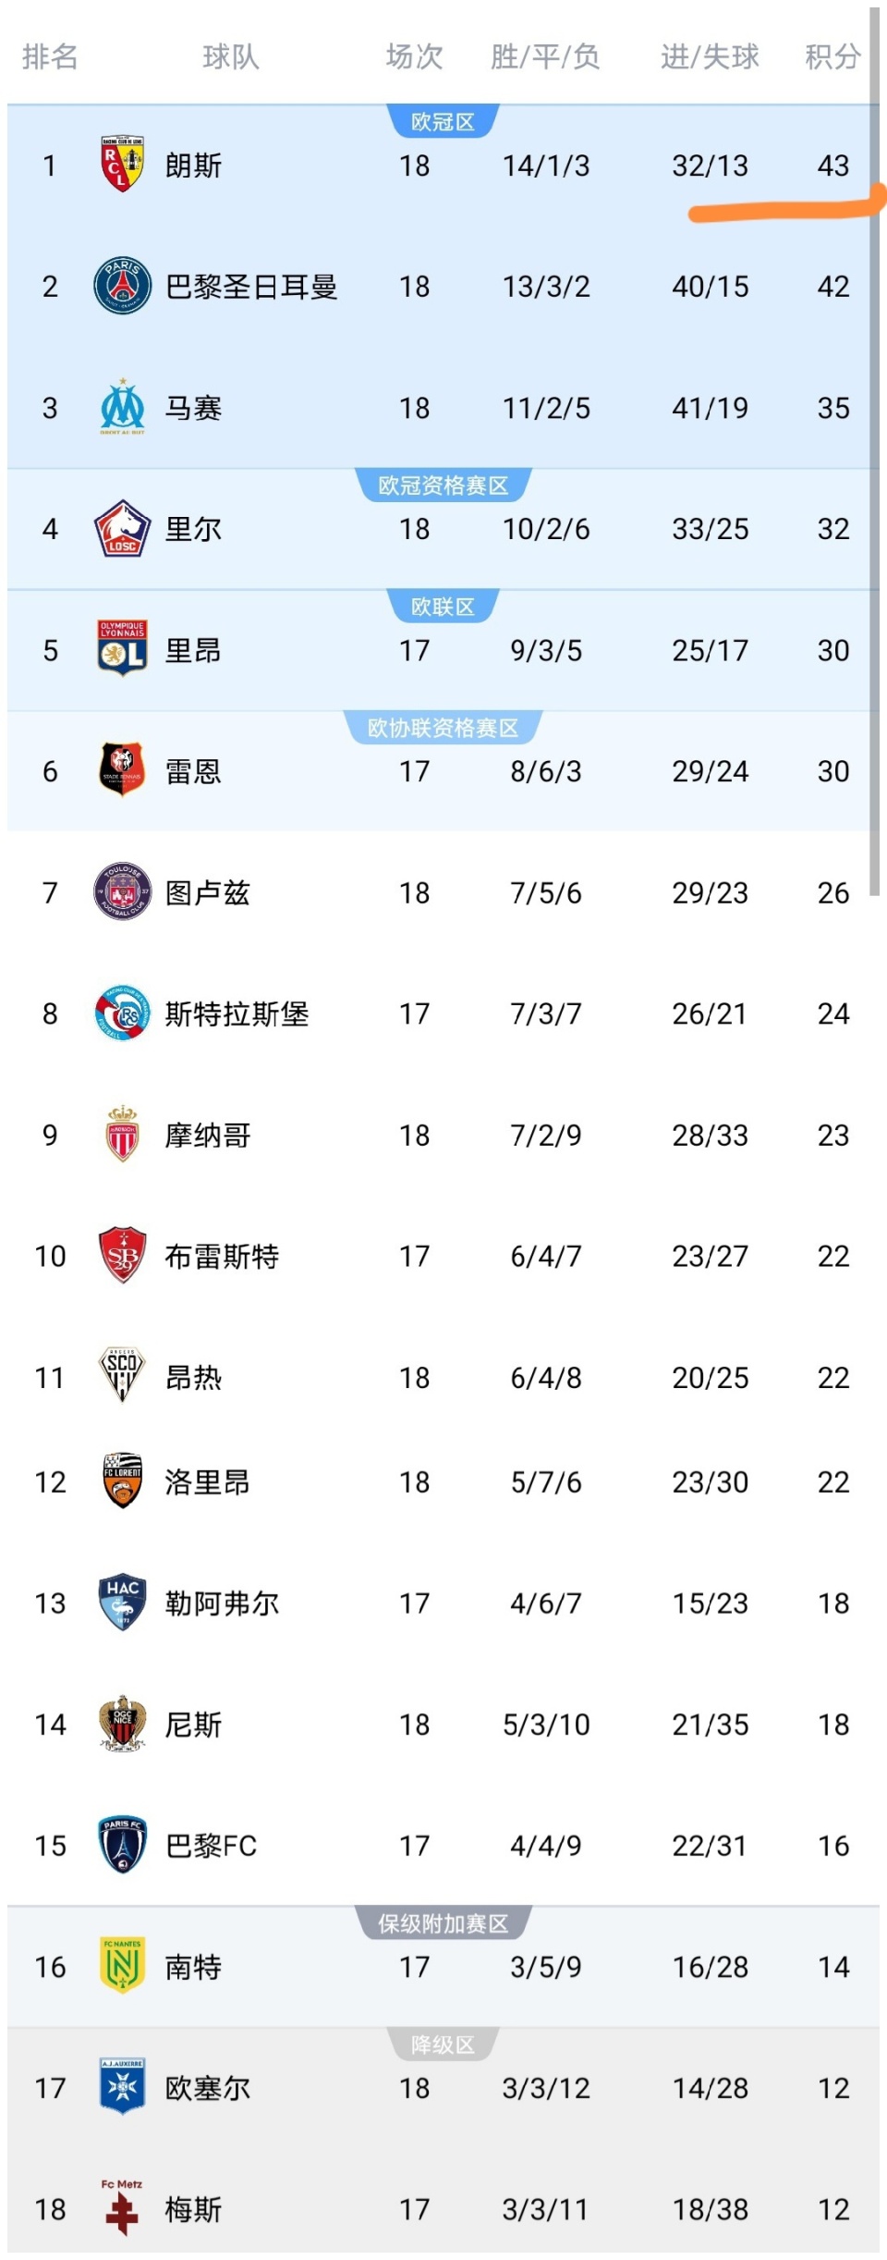This screenshot has height=2260, width=887.
Task: Click the Lille LOSC crest
Action: (122, 528)
